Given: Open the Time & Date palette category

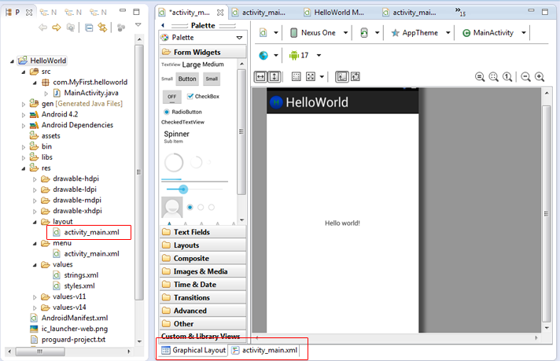Looking at the screenshot, I should coord(203,285).
